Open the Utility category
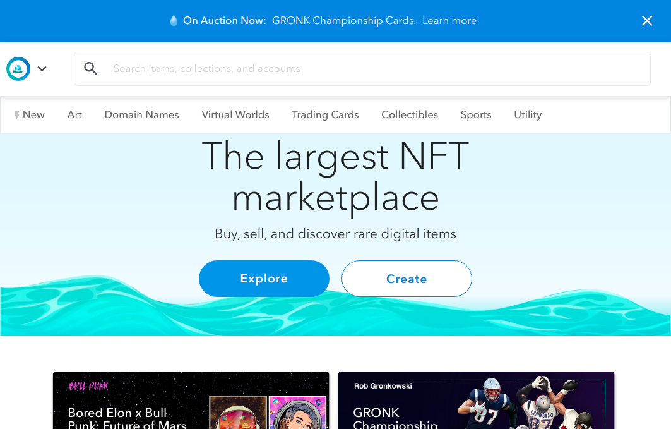Screen dimensions: 671x429 528,115
